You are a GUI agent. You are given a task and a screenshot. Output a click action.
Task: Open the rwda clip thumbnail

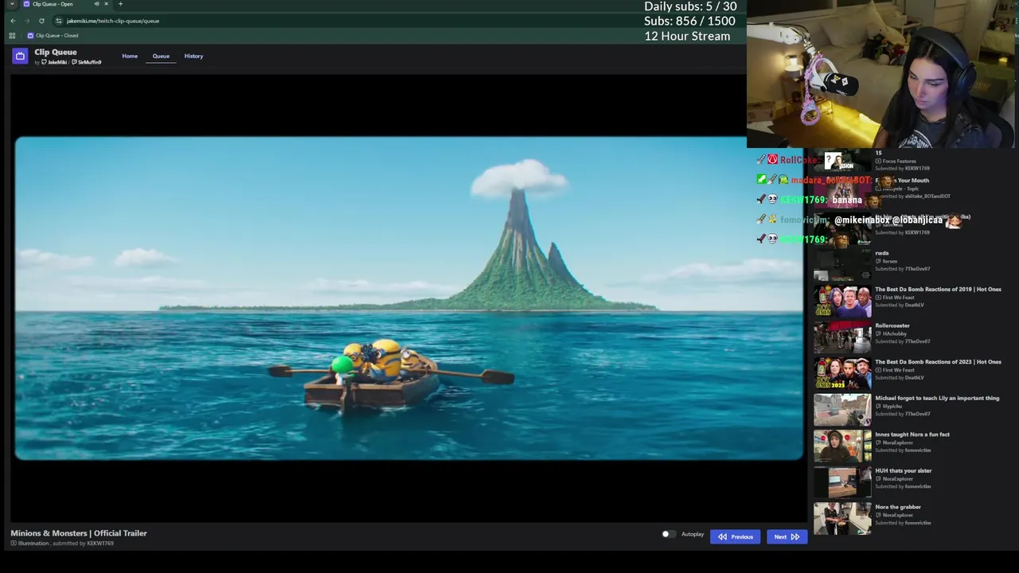842,265
